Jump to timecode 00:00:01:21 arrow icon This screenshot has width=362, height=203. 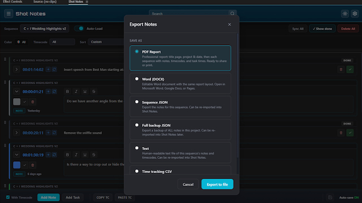[x=48, y=91]
